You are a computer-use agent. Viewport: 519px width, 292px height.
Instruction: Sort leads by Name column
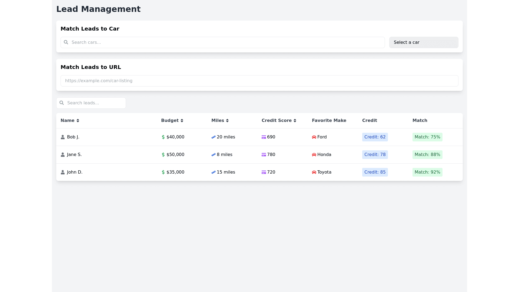tap(70, 121)
